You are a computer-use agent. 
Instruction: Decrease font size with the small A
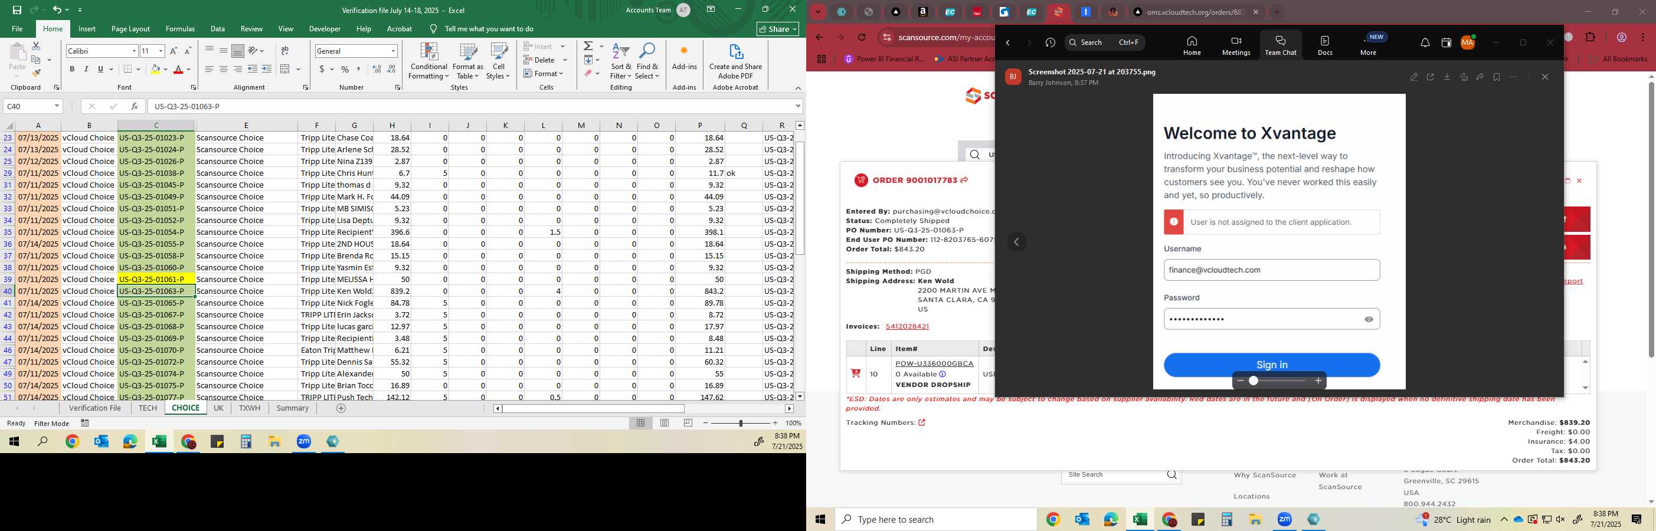pos(188,51)
